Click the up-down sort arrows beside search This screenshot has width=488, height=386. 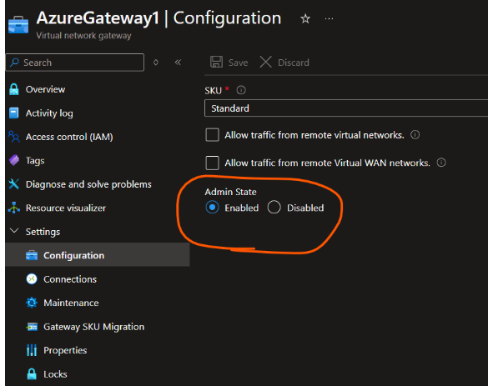[156, 63]
